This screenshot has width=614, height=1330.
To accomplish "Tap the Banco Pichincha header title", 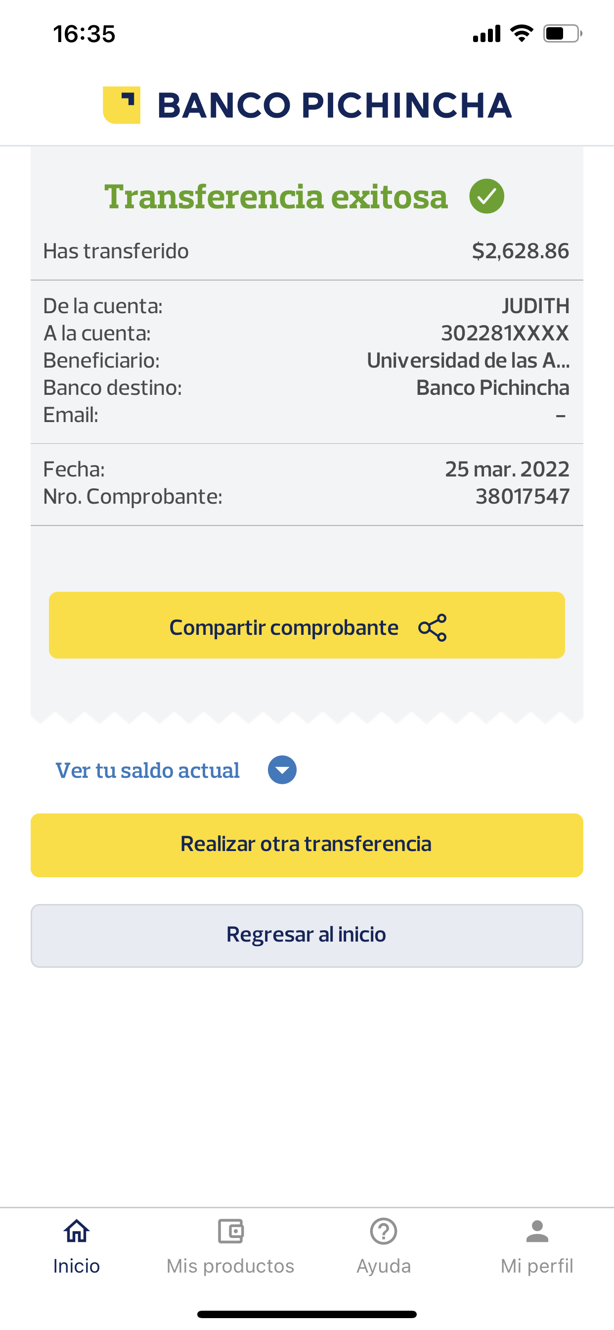I will click(x=334, y=105).
